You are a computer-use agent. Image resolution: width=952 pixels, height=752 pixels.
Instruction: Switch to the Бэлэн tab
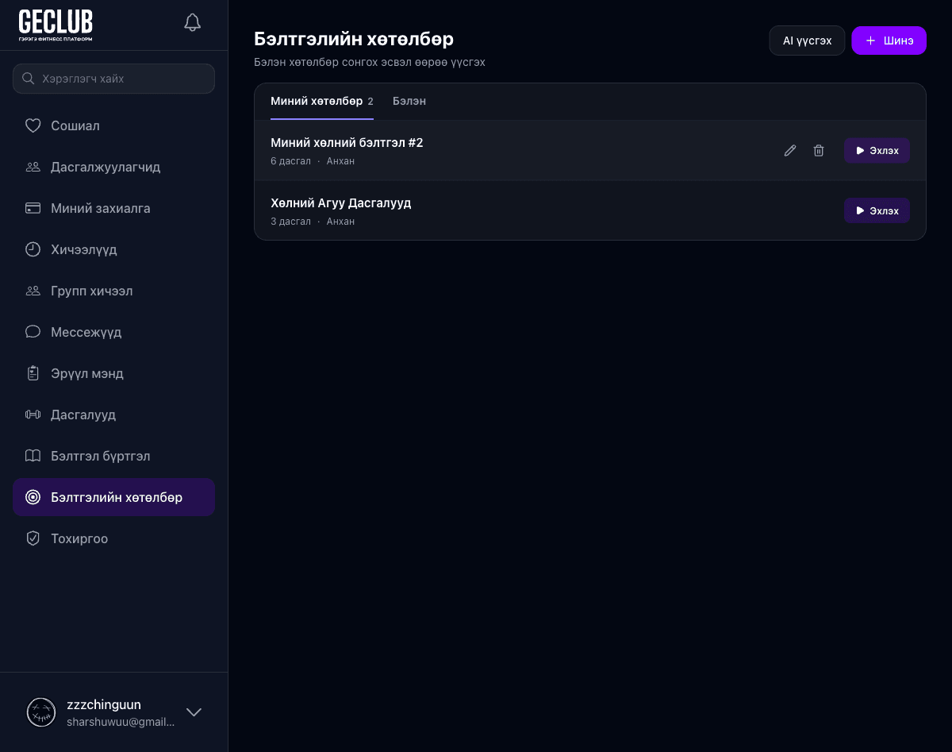pyautogui.click(x=409, y=101)
